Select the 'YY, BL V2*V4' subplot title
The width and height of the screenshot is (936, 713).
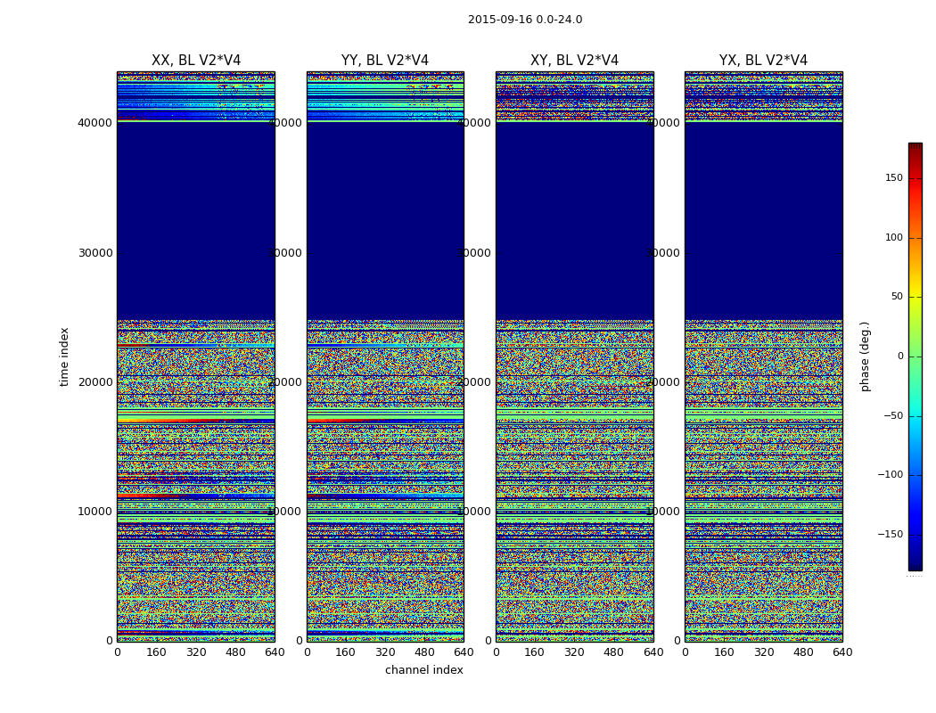pyautogui.click(x=385, y=61)
